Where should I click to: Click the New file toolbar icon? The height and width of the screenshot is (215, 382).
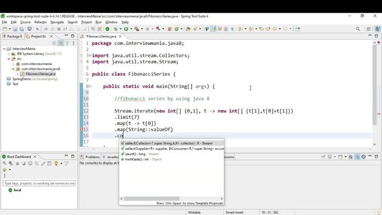[x=5, y=29]
